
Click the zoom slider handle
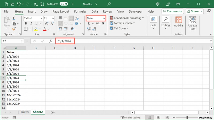(x=187, y=117)
